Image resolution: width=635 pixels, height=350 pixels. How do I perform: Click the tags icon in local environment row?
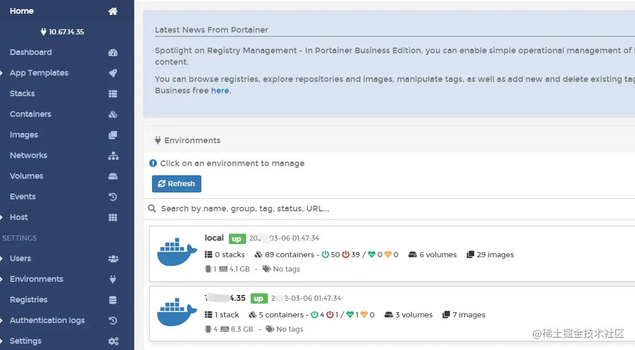(x=267, y=269)
